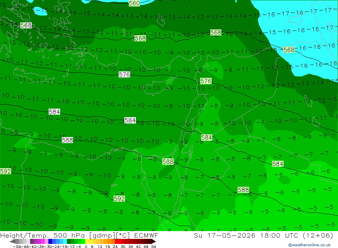Click the Su 17-05-2026 date text
338x248 pixels.
pos(225,235)
